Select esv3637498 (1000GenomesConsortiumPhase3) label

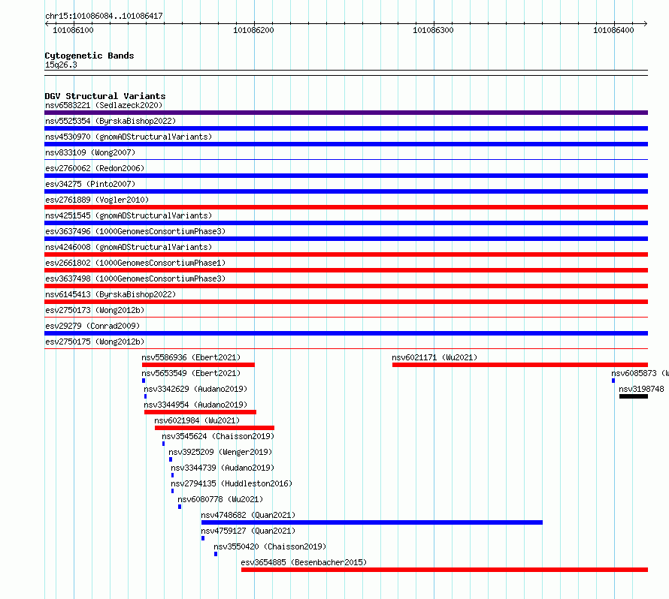135,278
